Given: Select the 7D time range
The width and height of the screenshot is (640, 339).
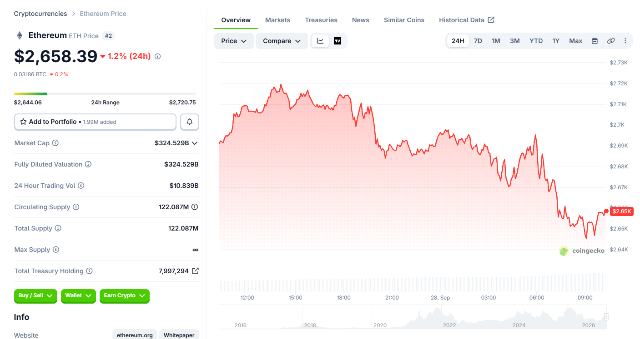Looking at the screenshot, I should (x=478, y=41).
